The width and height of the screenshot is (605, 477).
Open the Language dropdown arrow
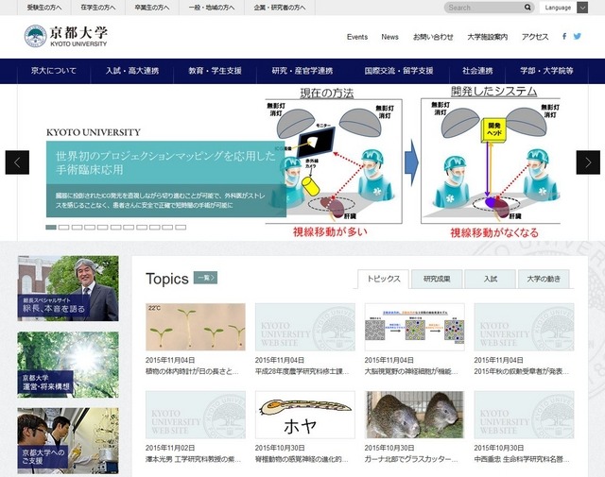pos(582,8)
